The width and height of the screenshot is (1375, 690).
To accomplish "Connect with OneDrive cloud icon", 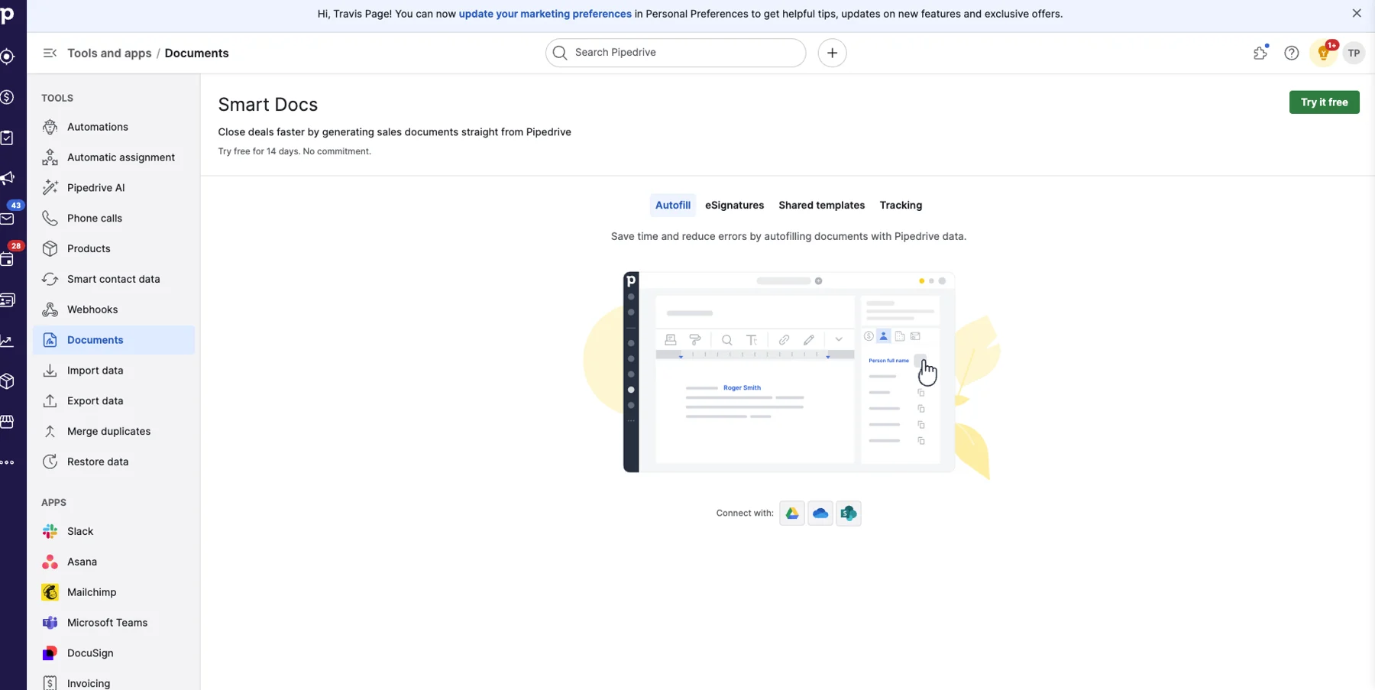I will (x=820, y=513).
